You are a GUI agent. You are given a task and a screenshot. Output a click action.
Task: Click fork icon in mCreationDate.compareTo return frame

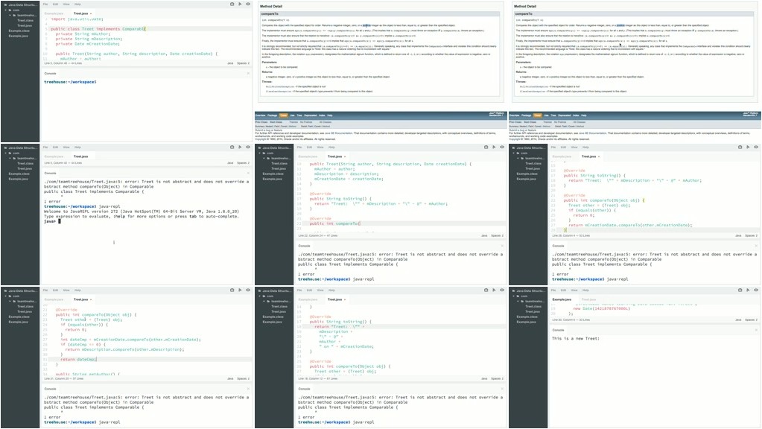tap(748, 147)
